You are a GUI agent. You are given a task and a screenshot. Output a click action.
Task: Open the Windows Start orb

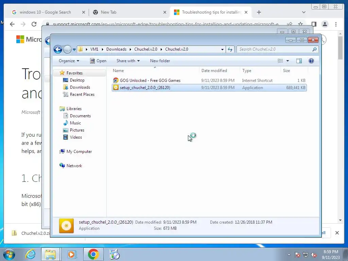coord(9,254)
